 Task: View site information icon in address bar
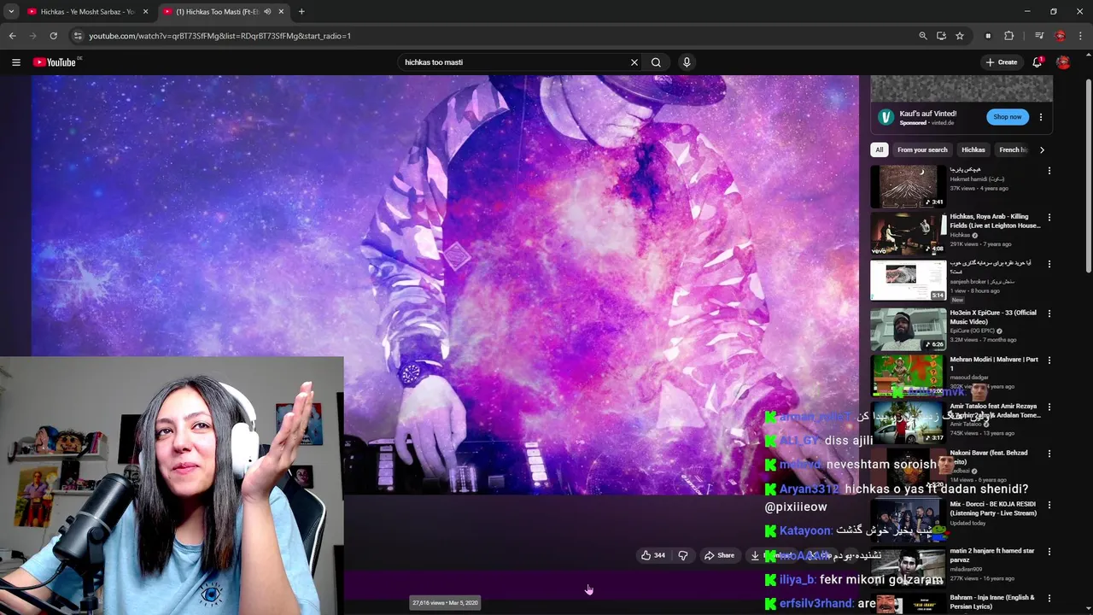[x=78, y=36]
